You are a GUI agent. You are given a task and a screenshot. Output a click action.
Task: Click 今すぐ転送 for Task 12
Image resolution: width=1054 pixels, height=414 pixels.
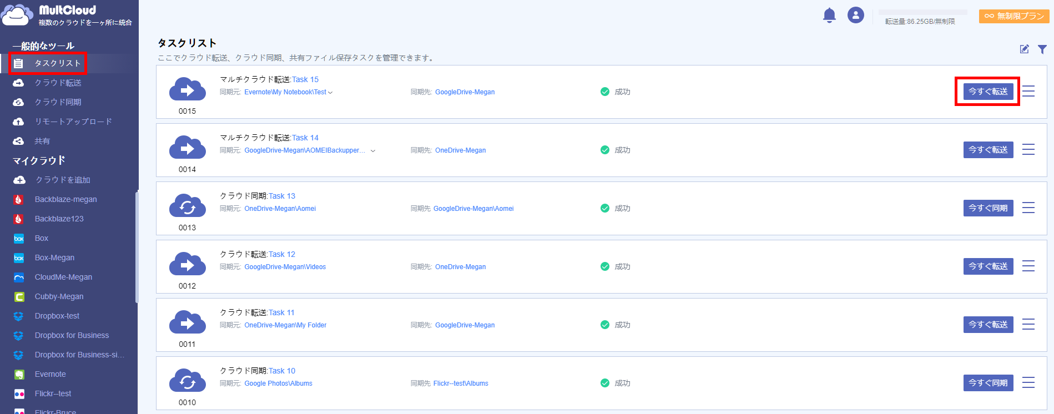pos(988,266)
